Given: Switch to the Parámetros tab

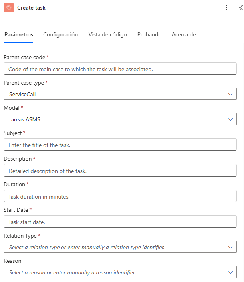Looking at the screenshot, I should click(19, 35).
